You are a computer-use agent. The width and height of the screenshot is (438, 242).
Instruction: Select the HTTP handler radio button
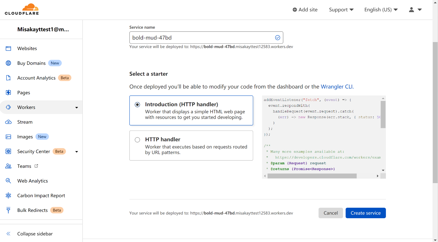click(x=137, y=140)
